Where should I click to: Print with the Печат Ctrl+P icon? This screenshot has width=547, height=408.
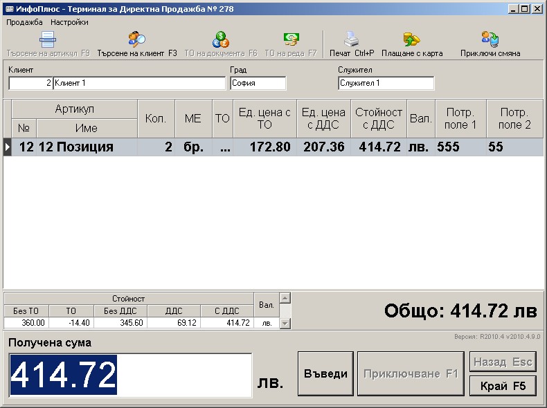coord(352,39)
